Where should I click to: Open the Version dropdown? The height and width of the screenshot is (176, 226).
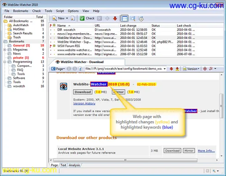191,69
